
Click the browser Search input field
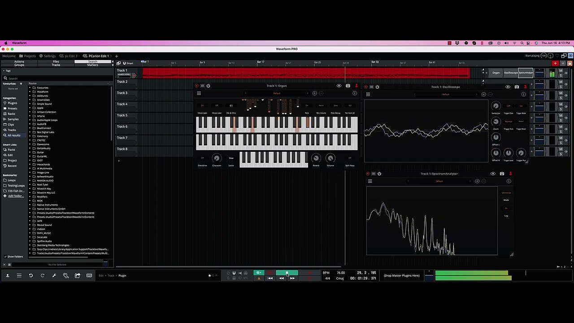point(57,79)
